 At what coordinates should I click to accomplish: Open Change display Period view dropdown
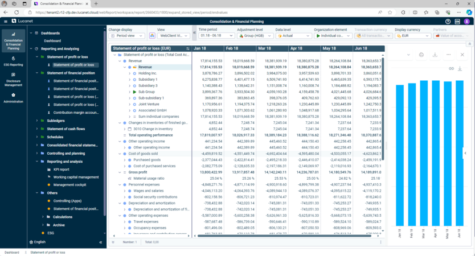tap(126, 36)
